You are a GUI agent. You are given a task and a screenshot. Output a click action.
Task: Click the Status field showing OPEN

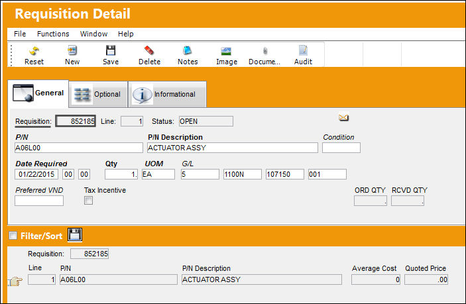coord(206,121)
